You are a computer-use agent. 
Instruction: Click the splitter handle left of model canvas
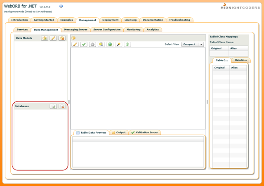point(69,102)
